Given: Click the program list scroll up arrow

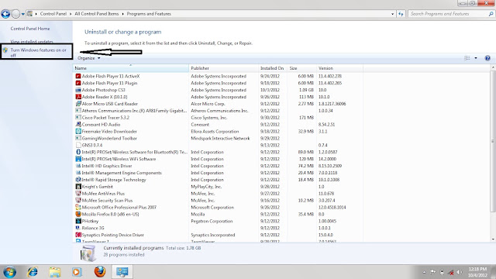Looking at the screenshot, I should 493,67.
